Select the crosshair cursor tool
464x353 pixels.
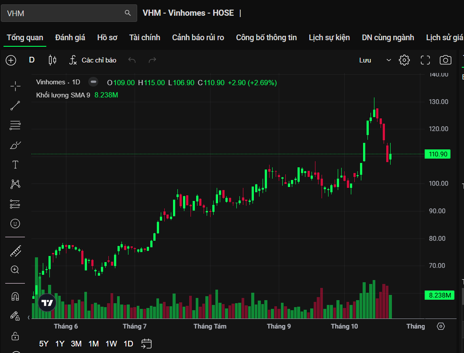point(15,86)
